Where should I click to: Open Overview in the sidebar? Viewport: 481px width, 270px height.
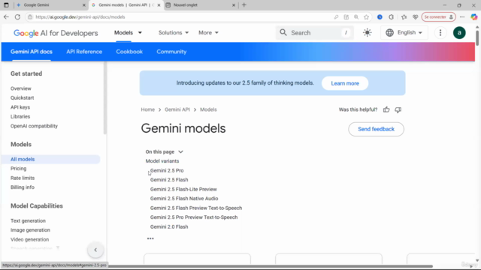tap(21, 88)
